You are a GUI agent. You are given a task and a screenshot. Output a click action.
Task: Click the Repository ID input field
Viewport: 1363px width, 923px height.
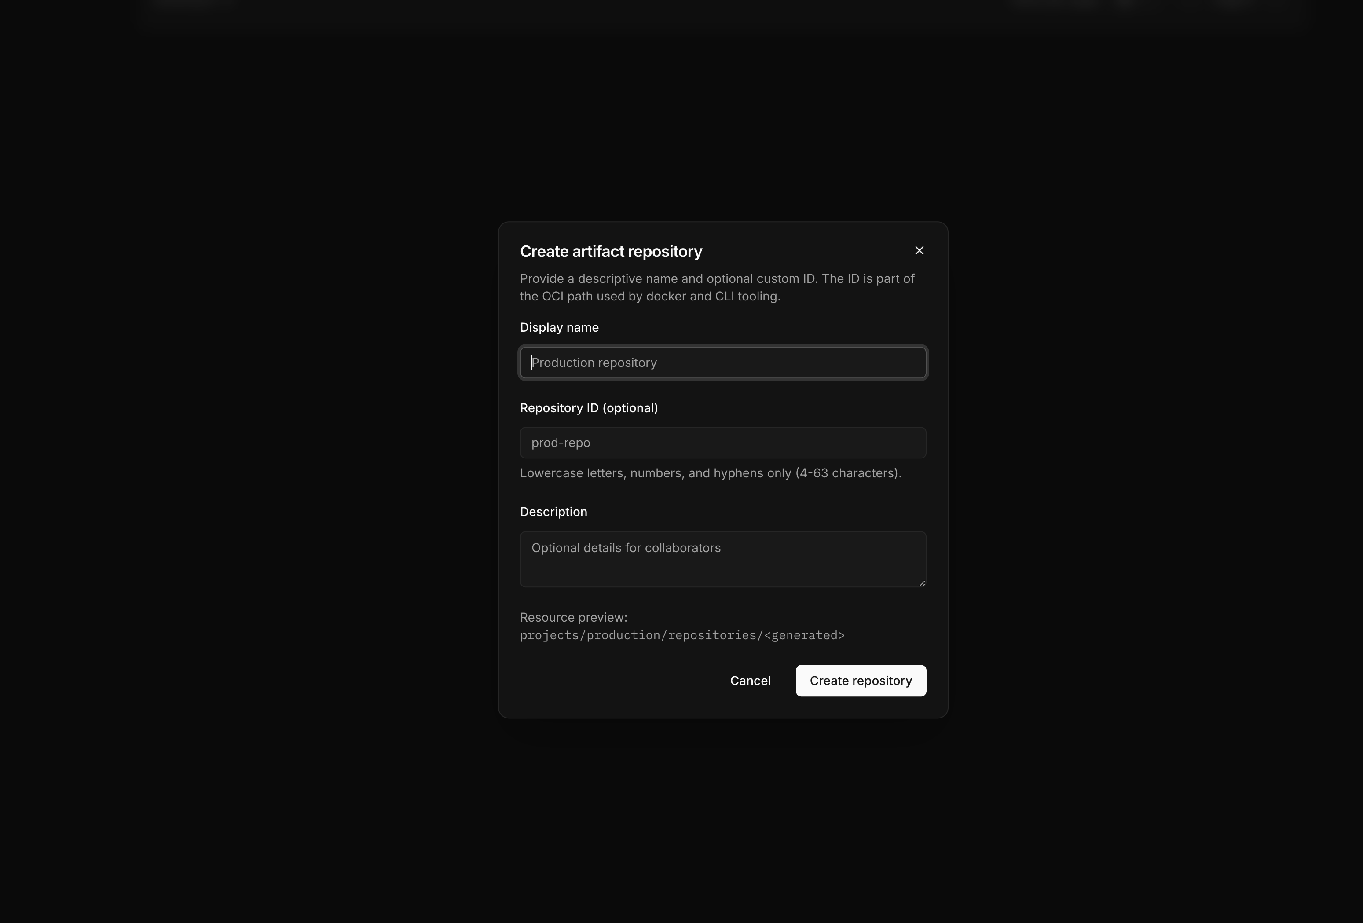tap(722, 443)
